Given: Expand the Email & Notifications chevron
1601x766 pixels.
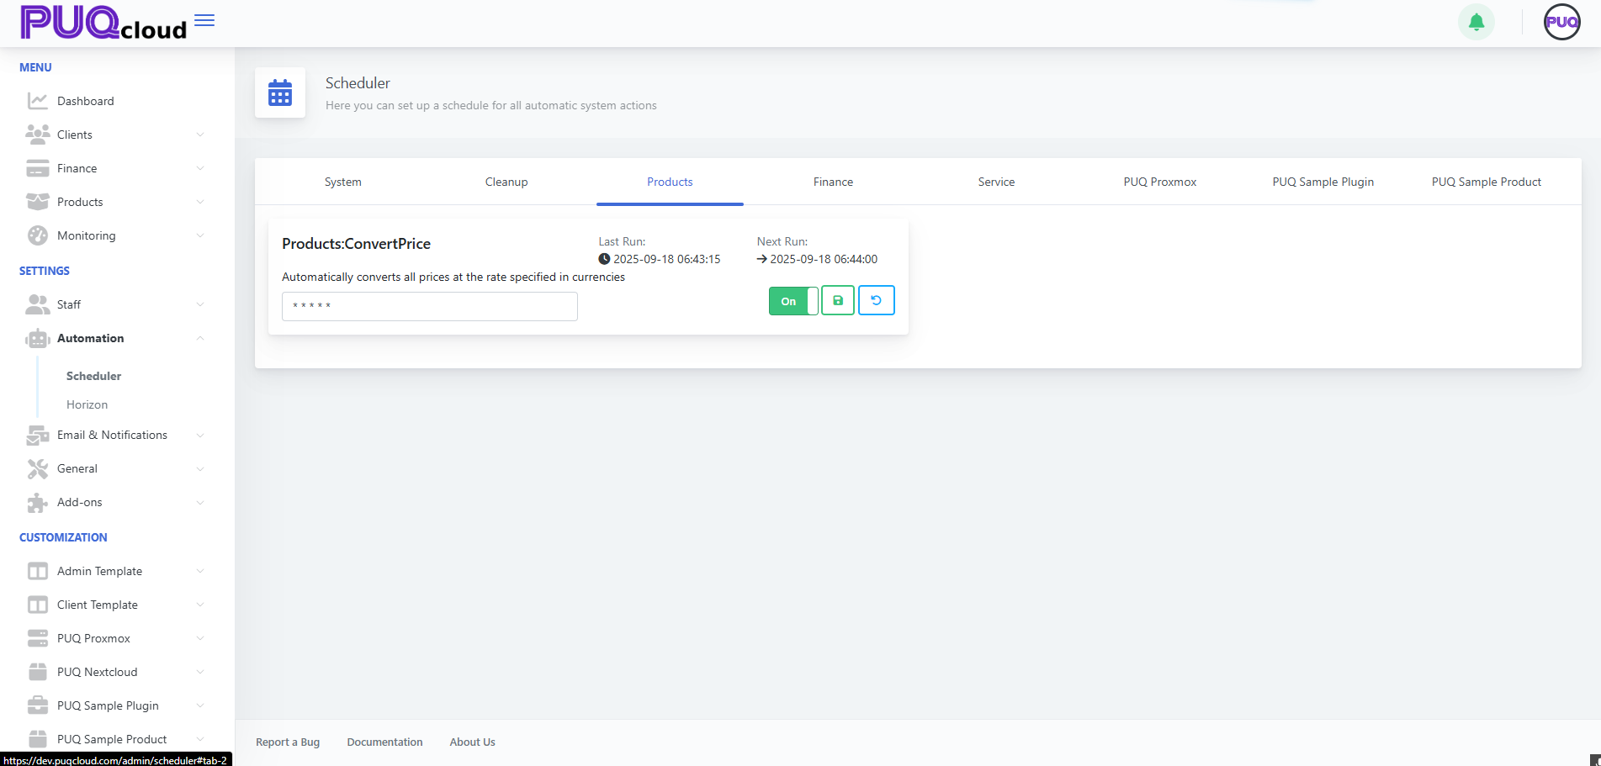Looking at the screenshot, I should [x=200, y=435].
